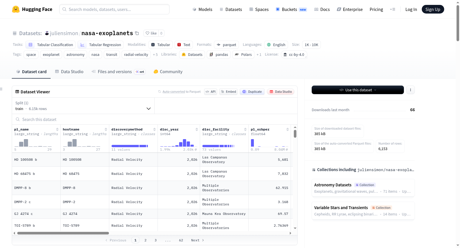The height and width of the screenshot is (248, 460).
Task: Sort the pl_orbper column
Action: click(x=288, y=129)
